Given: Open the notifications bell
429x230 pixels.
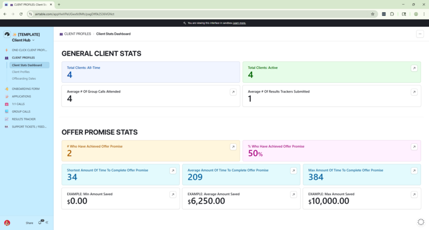Looking at the screenshot, I should [40, 223].
